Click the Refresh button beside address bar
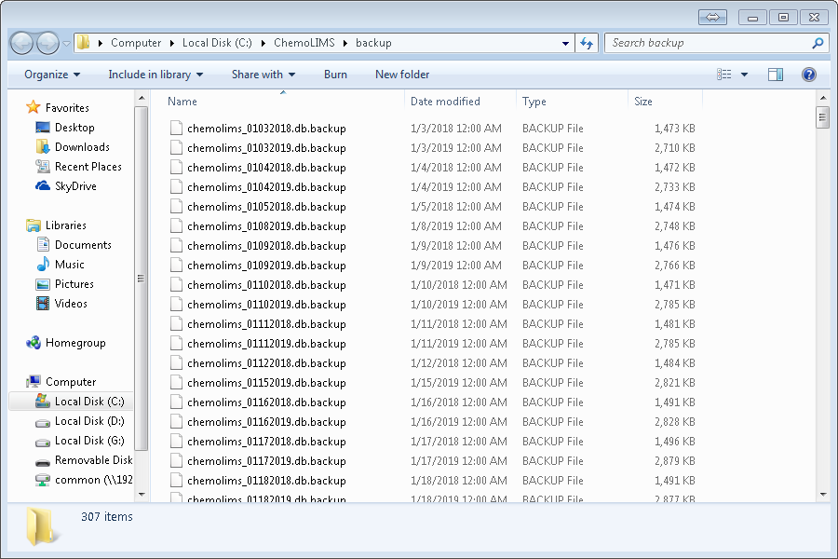The height and width of the screenshot is (559, 838). click(587, 43)
